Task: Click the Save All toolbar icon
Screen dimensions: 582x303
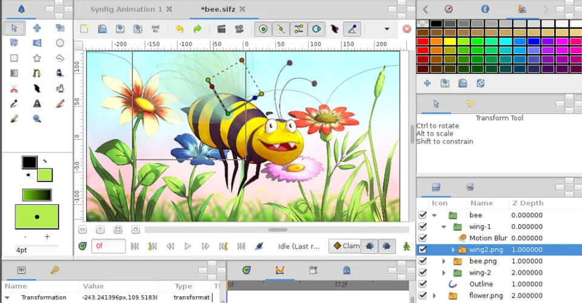Action: (x=156, y=28)
